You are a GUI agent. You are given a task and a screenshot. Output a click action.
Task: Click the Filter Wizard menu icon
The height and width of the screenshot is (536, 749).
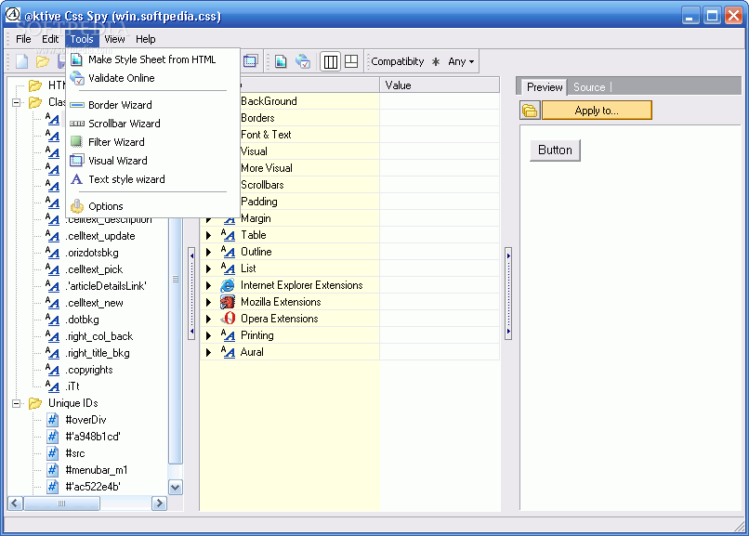coord(76,142)
